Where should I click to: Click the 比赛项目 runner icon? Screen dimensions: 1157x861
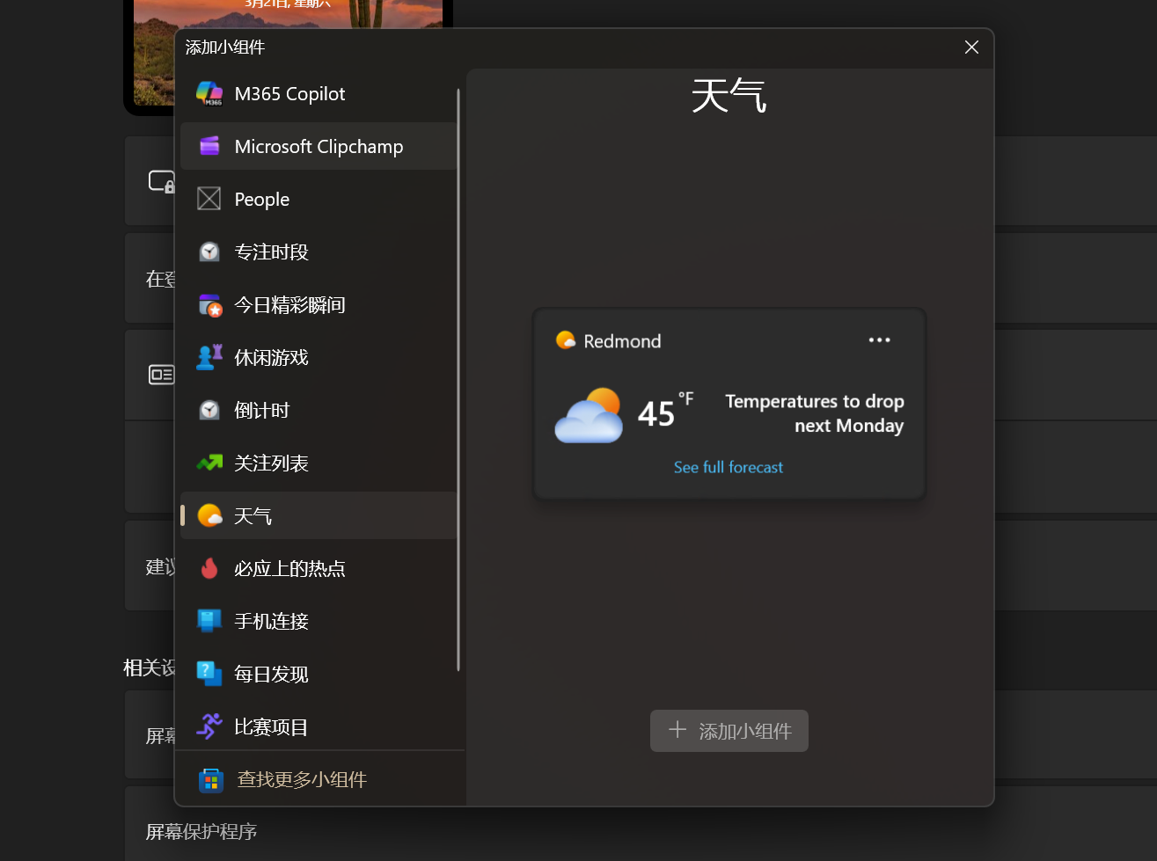pyautogui.click(x=209, y=726)
